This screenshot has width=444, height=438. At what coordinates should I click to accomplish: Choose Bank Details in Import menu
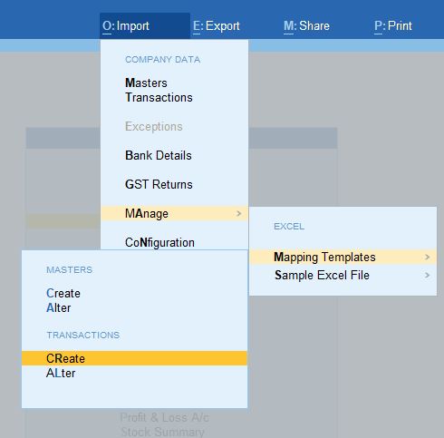159,155
